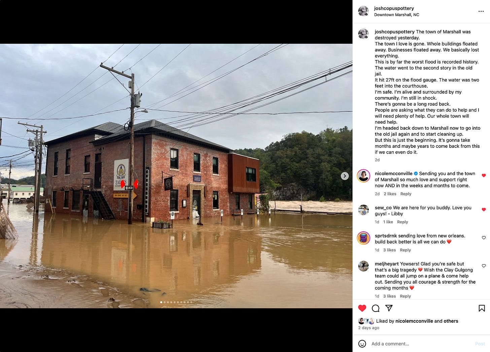The image size is (490, 352).
Task: Open the Downtown Marshall, NC location link
Action: 396,15
